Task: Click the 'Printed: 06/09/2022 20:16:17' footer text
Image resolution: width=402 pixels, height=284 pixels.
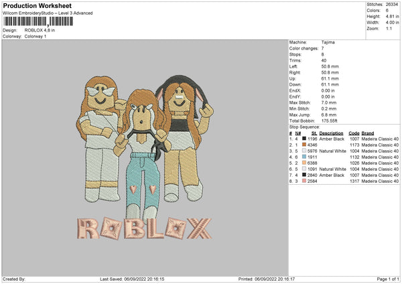Action: tap(267, 279)
